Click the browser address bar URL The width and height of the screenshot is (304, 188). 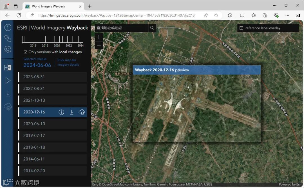(116, 15)
